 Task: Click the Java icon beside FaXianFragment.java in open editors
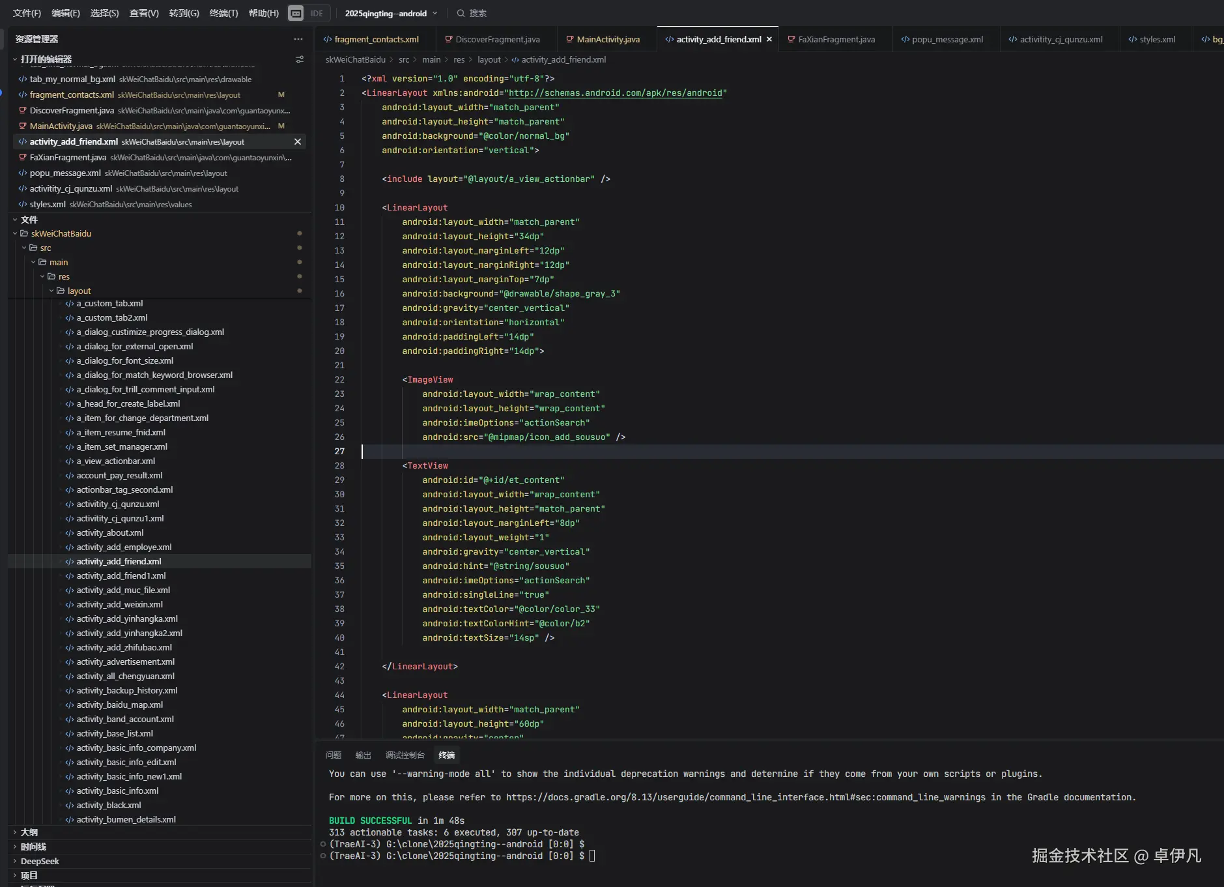point(23,158)
